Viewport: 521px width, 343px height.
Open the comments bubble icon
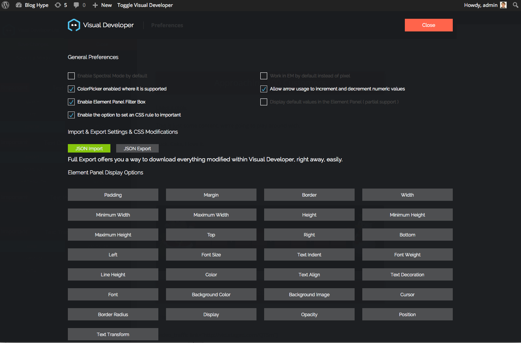77,5
